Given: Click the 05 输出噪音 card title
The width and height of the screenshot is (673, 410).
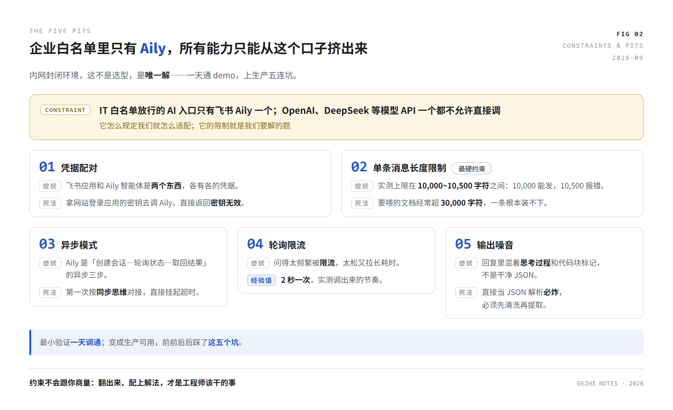Looking at the screenshot, I should point(484,244).
